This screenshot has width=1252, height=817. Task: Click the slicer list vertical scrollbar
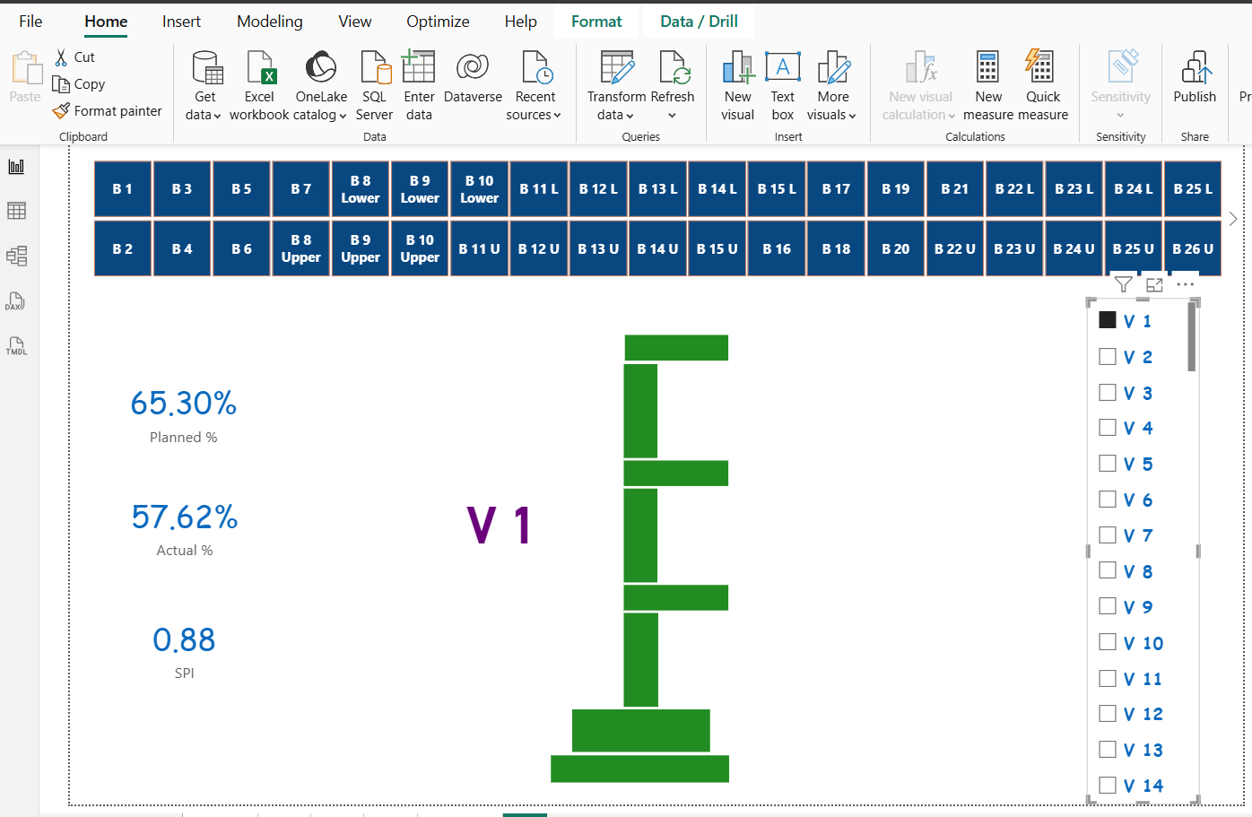(1192, 337)
